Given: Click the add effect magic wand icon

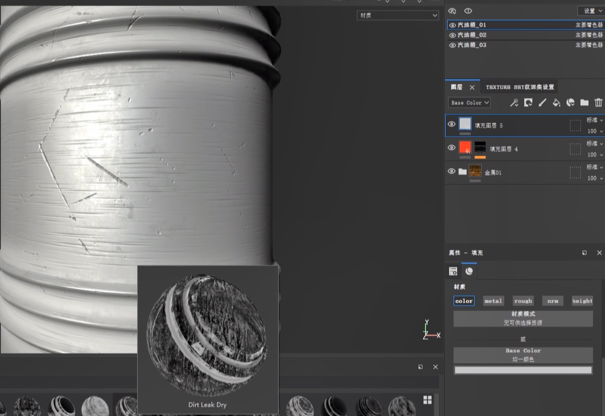Looking at the screenshot, I should pos(514,103).
